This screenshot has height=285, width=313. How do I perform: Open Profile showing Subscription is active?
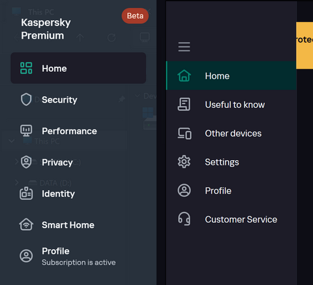click(x=78, y=256)
